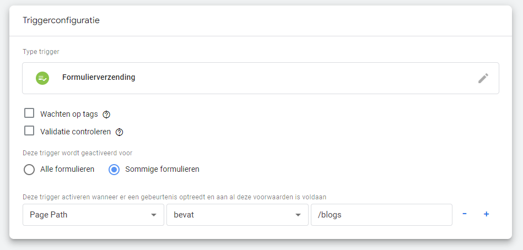Enable the Wachten op tags checkbox
The width and height of the screenshot is (523, 250).
(x=29, y=113)
